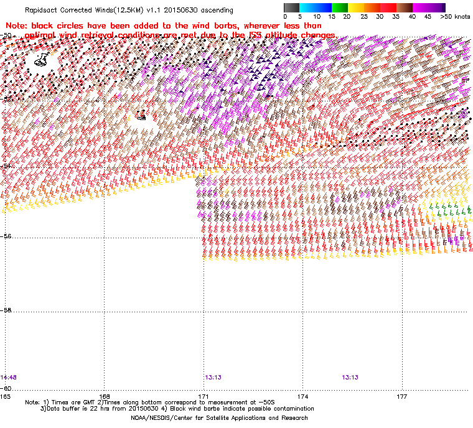Click the 'Data buffer is 22 hrs from 20150630' footnote

(99, 409)
